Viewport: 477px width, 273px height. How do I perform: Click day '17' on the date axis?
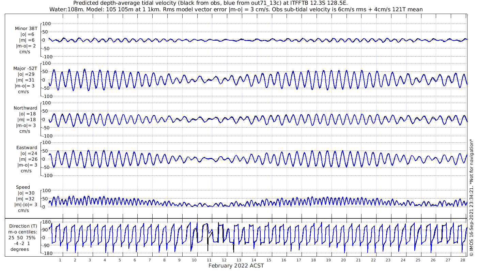click(298, 260)
